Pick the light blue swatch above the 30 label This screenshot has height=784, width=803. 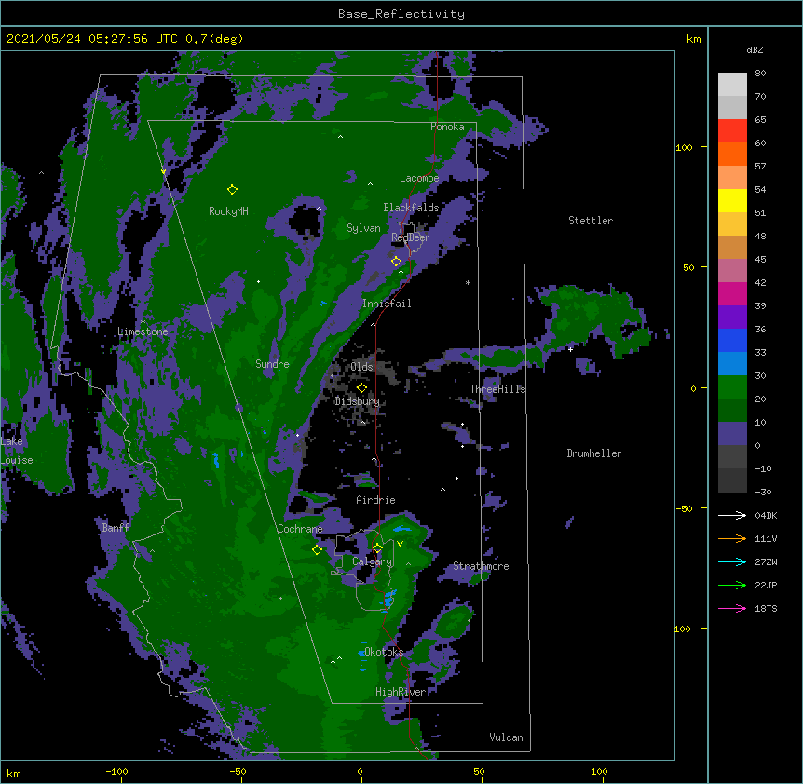732,364
